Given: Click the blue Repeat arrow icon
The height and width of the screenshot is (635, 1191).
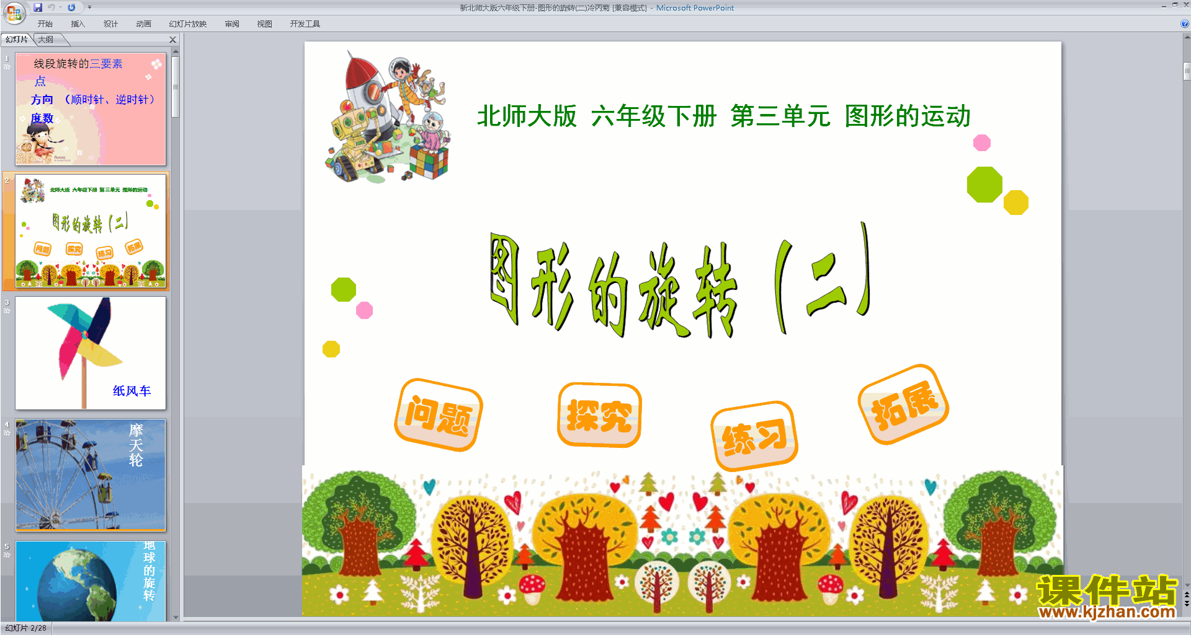Looking at the screenshot, I should click(71, 7).
